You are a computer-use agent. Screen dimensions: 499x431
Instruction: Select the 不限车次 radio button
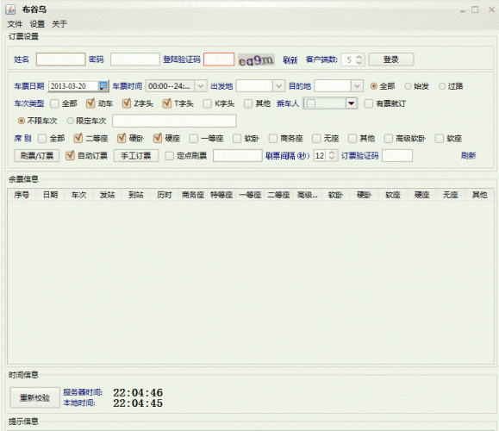pyautogui.click(x=22, y=121)
